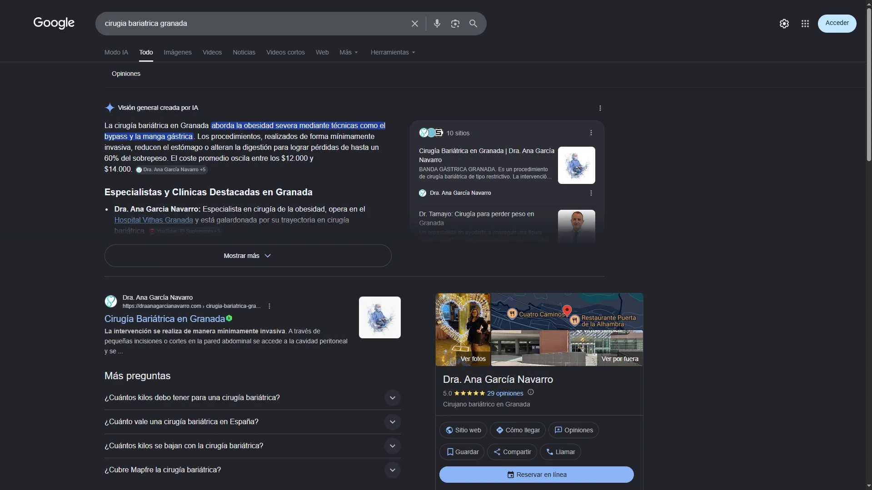Click the Reservar en línea button
The height and width of the screenshot is (490, 872).
coord(536,475)
